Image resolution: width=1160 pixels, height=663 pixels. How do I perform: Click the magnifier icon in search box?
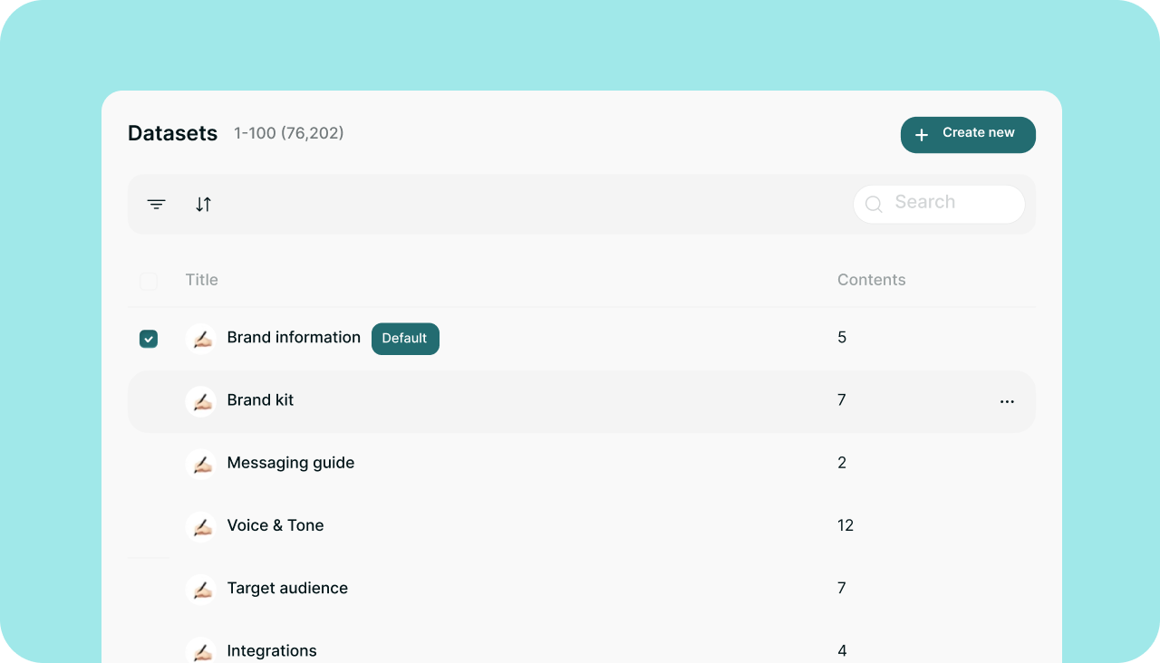[874, 205]
